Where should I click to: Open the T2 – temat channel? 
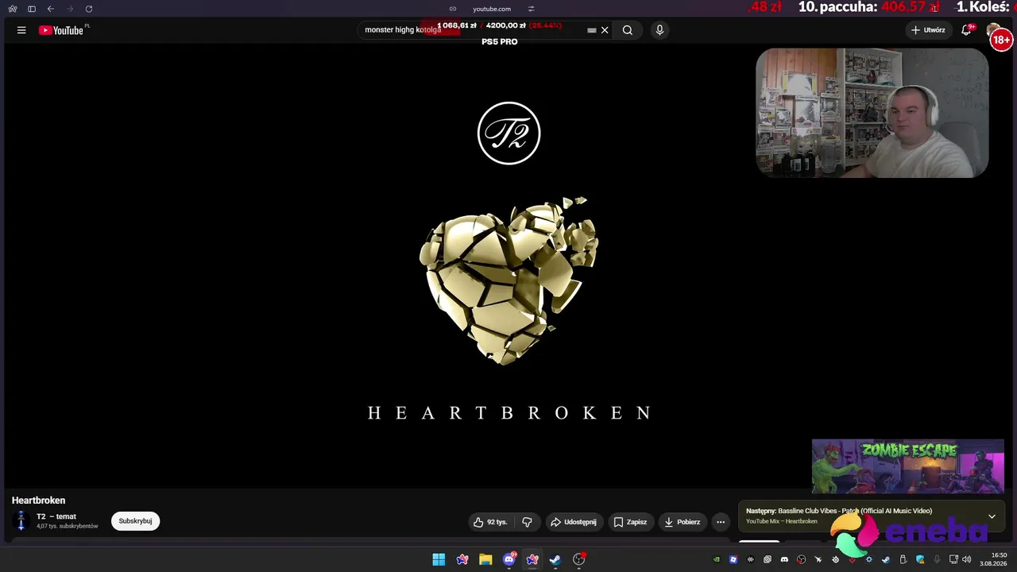(x=56, y=516)
